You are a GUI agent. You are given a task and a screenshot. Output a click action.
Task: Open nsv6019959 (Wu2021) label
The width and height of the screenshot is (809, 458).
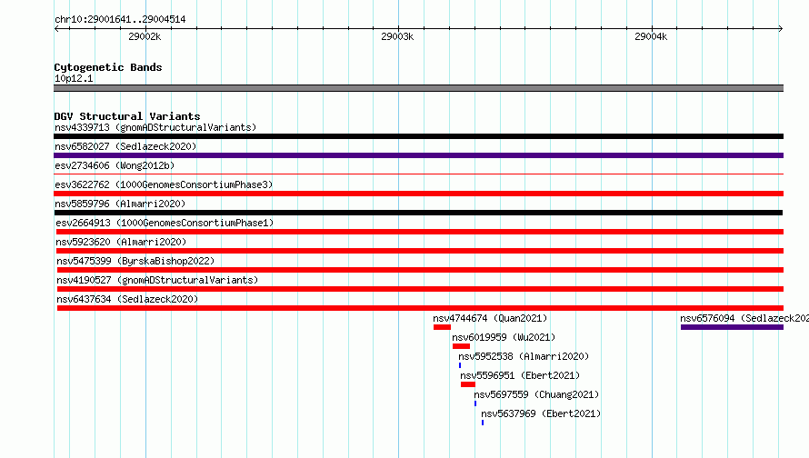tap(504, 337)
